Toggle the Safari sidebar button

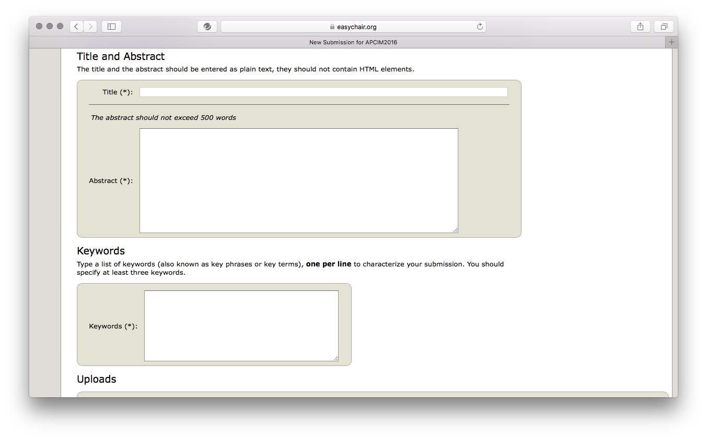[111, 27]
